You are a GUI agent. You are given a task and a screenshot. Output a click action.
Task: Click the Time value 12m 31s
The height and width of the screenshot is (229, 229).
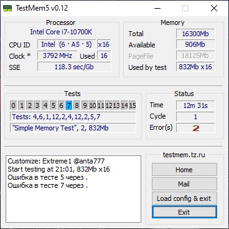click(x=195, y=105)
